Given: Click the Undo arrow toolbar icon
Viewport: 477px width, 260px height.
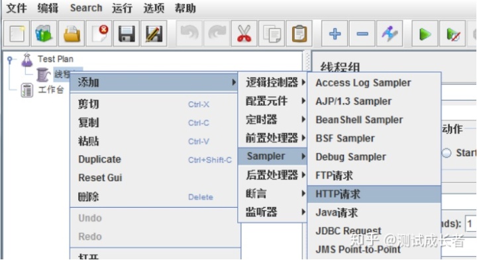Looking at the screenshot, I should tap(189, 34).
